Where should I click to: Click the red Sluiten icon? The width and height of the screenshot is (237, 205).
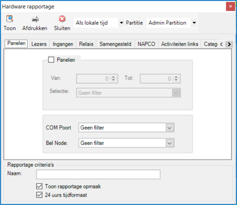62,19
